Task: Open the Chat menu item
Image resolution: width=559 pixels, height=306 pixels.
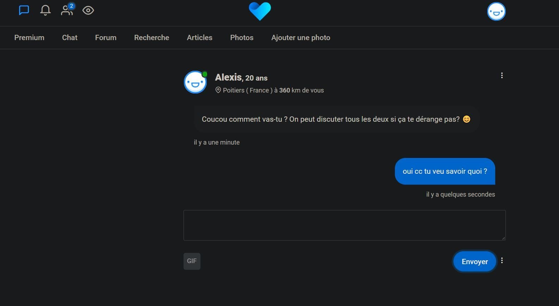Action: coord(70,38)
